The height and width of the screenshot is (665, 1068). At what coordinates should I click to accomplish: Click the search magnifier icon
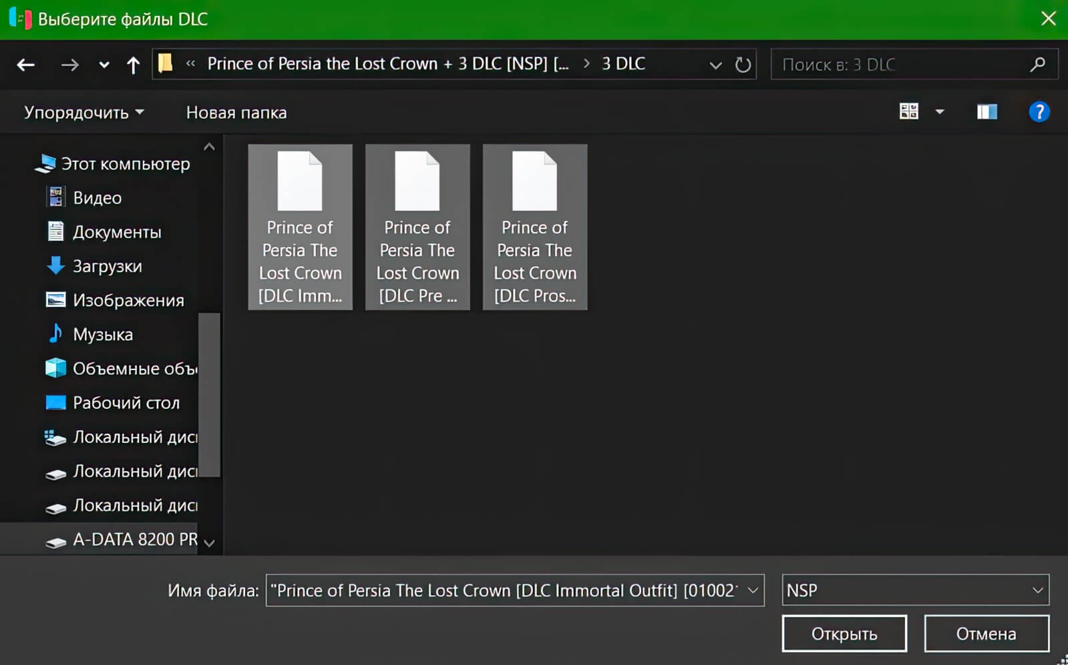click(x=1037, y=65)
